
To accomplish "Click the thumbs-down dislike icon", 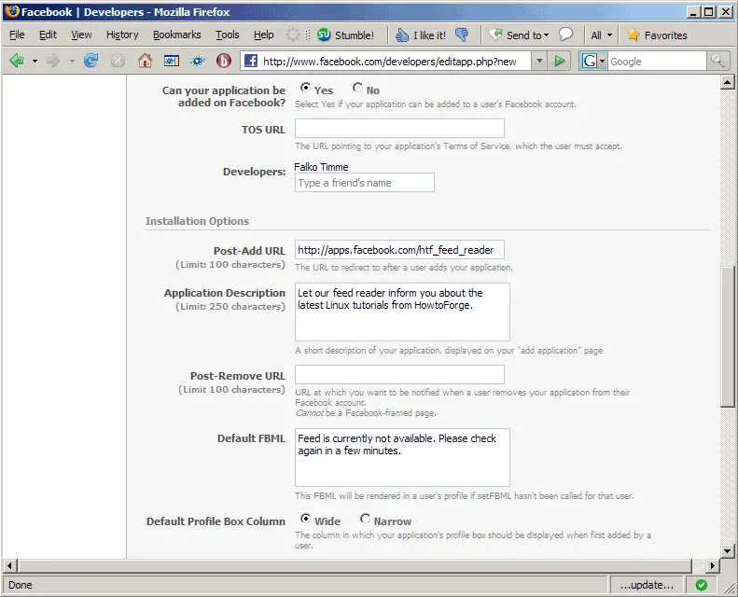I will click(462, 35).
